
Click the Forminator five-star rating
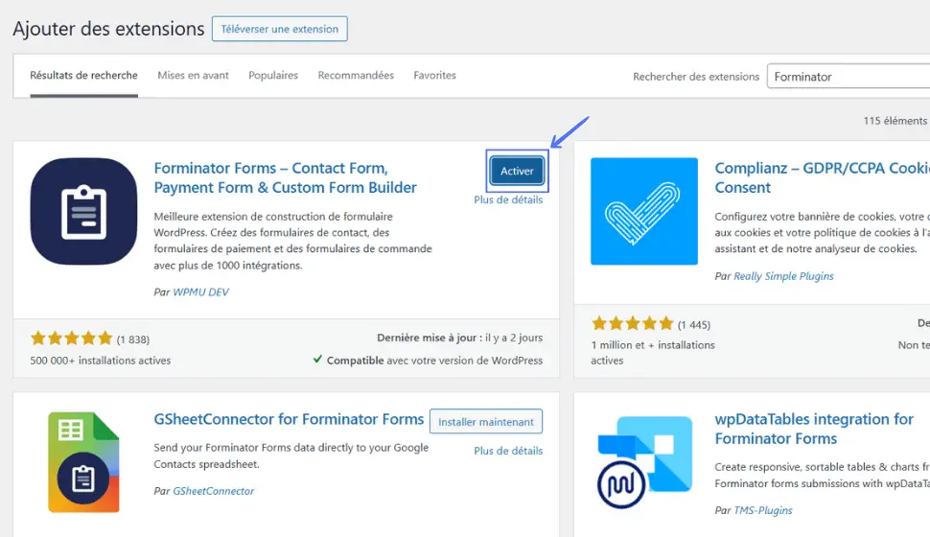(71, 339)
